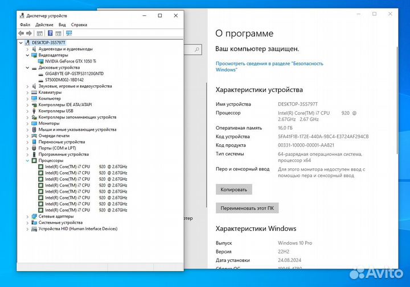
Task: Click the product code 00331-10000-00001-AA821
Action: pos(306,145)
